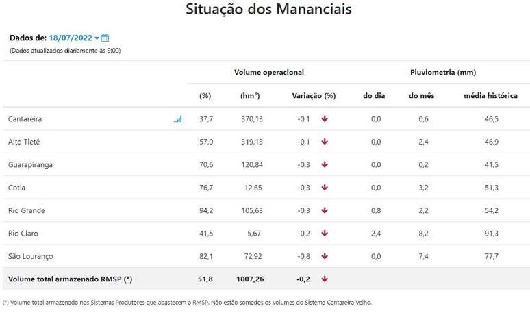The width and height of the screenshot is (530, 313).
Task: Click the red down arrow in Alto Tietê row
Action: 325,142
